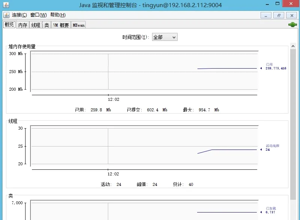
Task: Click the classes chart area
Action: point(145,210)
